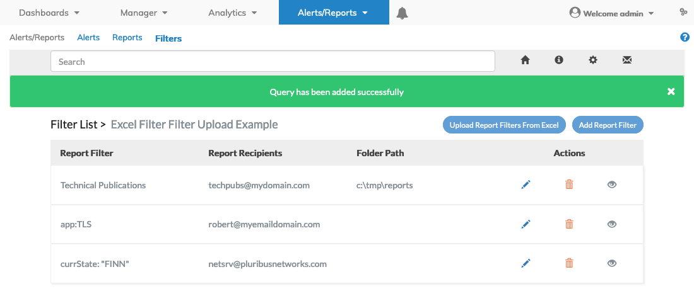Open the gear settings icon beside search
Viewport: 694px width, 301px height.
tap(593, 60)
